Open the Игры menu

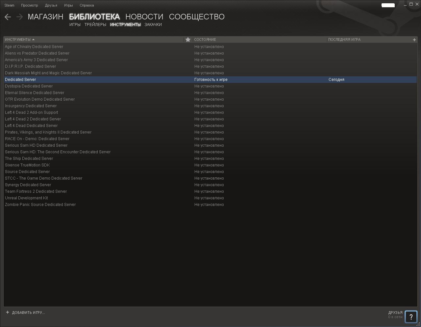pyautogui.click(x=68, y=5)
